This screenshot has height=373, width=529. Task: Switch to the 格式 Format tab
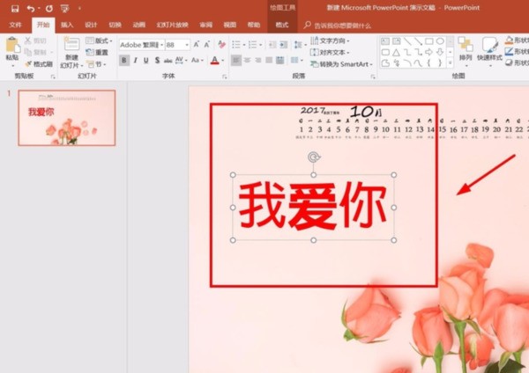[x=282, y=25]
